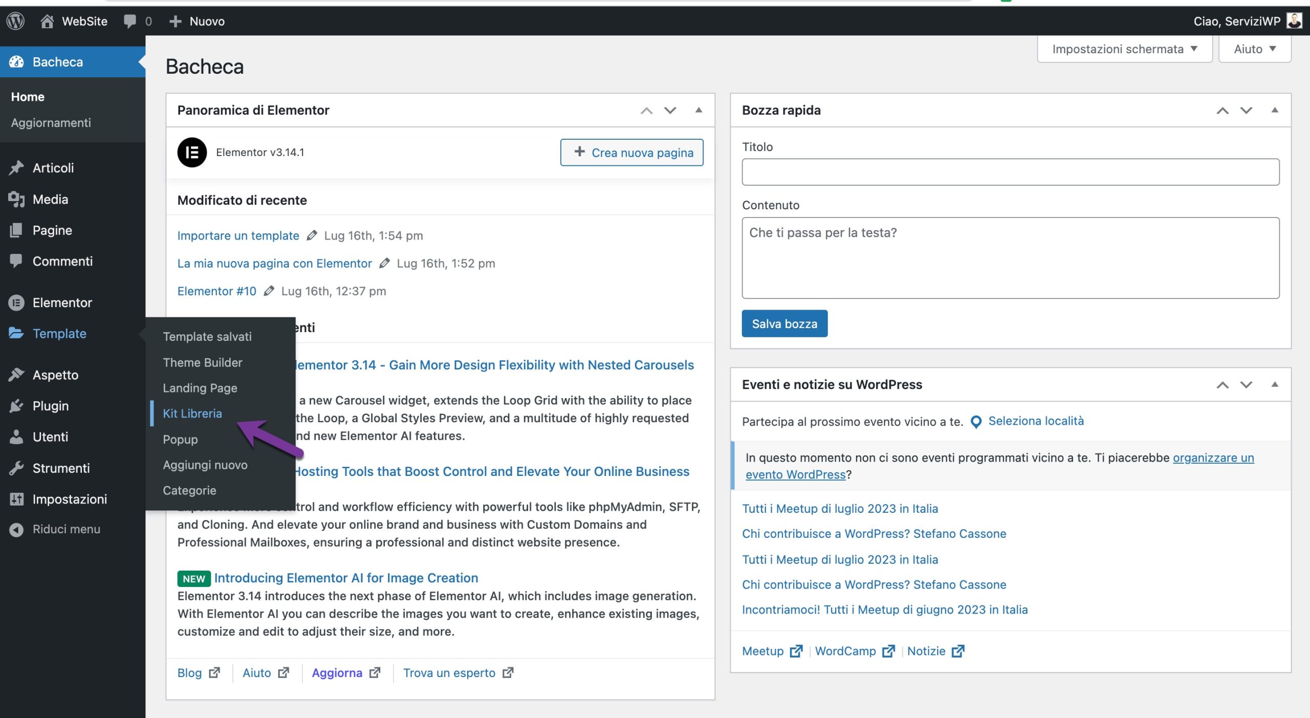Open Media from sidebar icon
The height and width of the screenshot is (718, 1310).
[16, 200]
